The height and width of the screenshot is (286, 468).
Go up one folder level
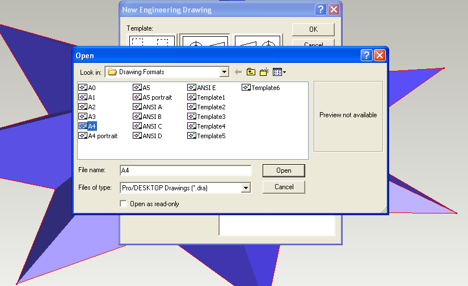(251, 72)
